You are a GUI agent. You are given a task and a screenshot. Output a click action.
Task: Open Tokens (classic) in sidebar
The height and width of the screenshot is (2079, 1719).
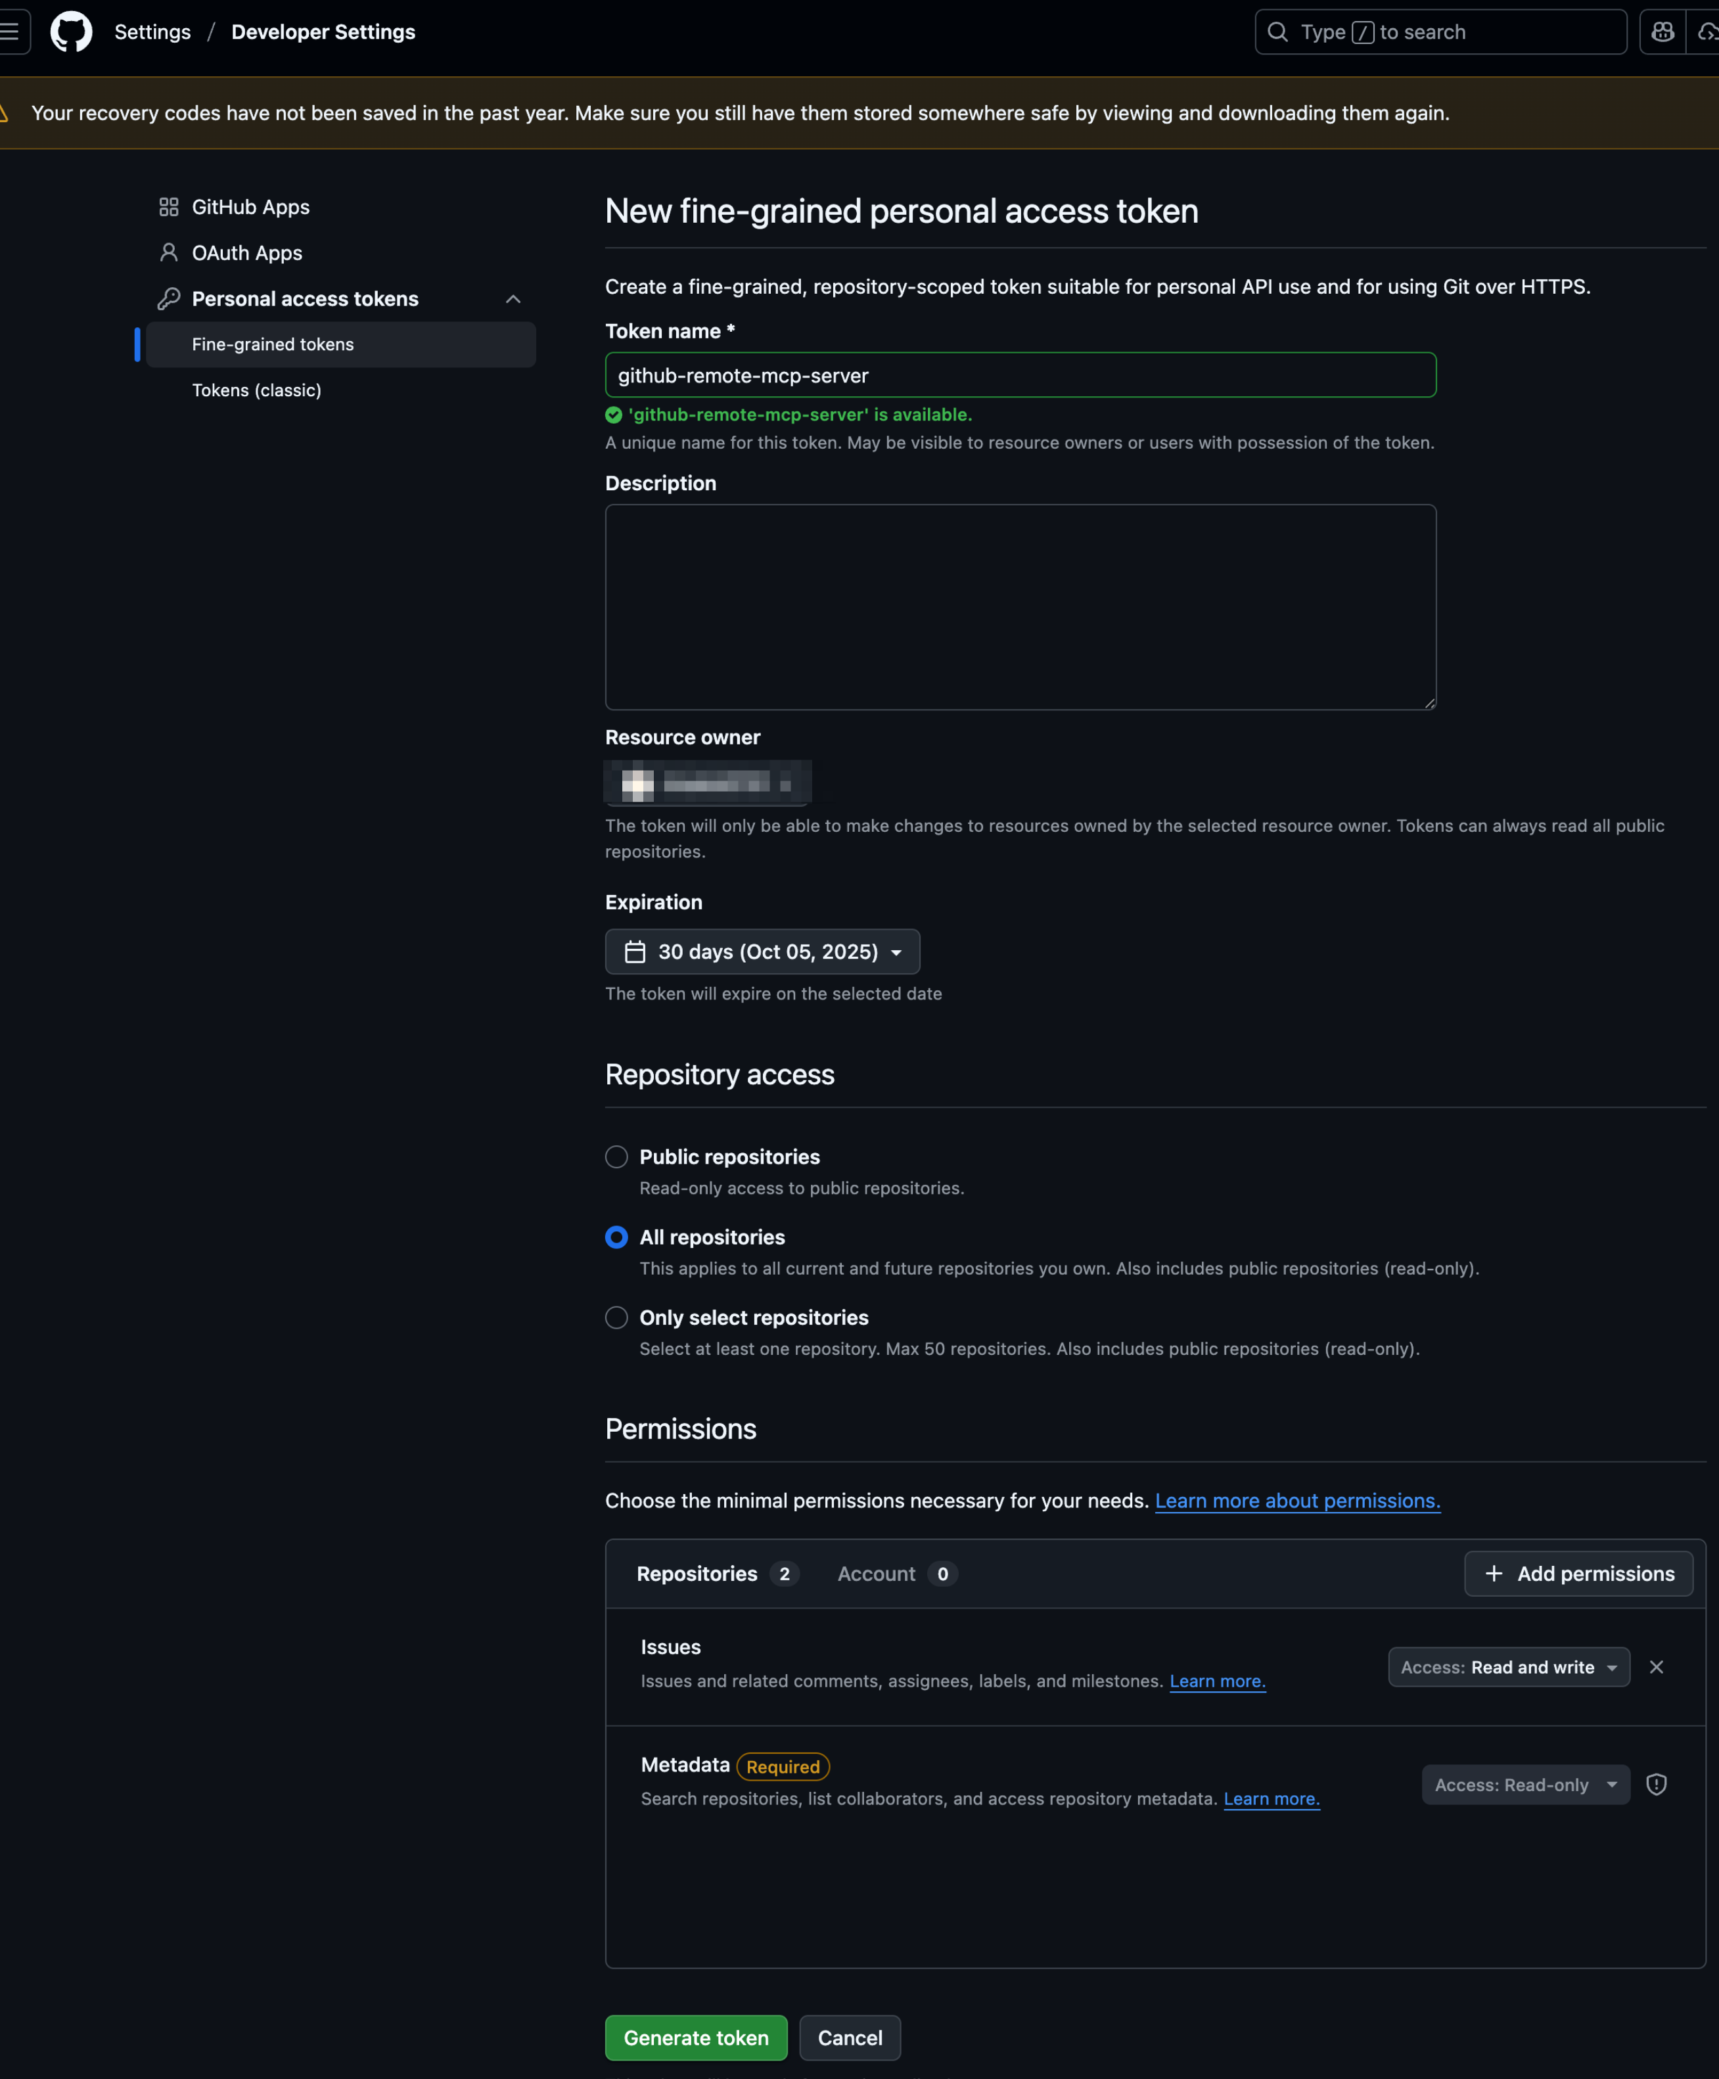point(256,390)
